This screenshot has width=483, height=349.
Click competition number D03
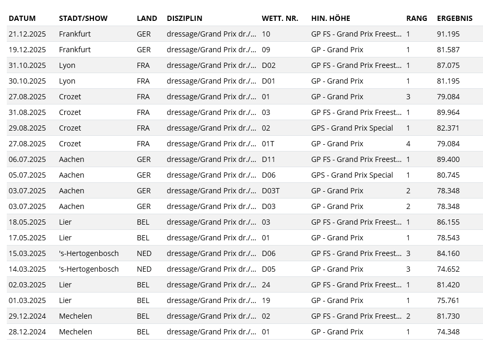[268, 206]
